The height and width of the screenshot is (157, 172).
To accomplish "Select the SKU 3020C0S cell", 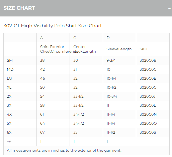I will (153, 132).
